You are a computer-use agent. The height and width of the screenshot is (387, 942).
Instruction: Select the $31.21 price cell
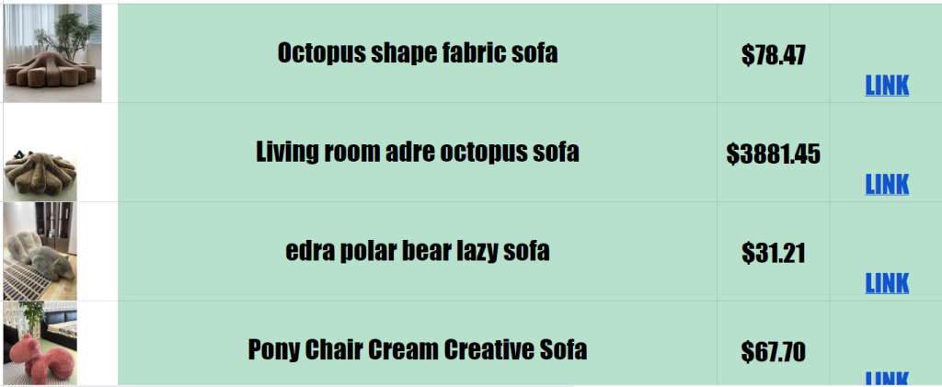click(x=773, y=252)
